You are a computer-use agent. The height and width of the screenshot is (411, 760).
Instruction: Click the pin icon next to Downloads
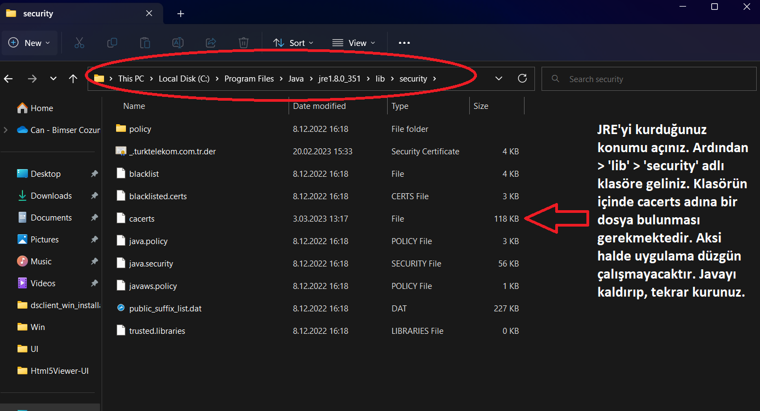(94, 195)
